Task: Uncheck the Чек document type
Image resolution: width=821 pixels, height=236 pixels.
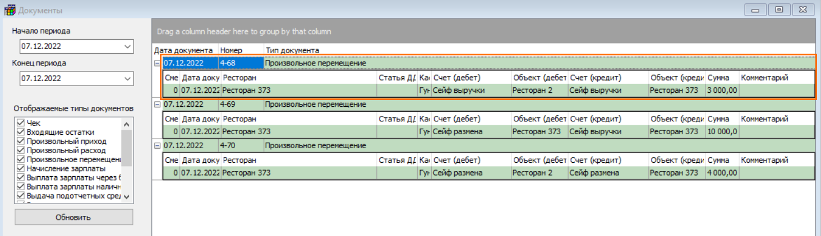Action: (21, 123)
